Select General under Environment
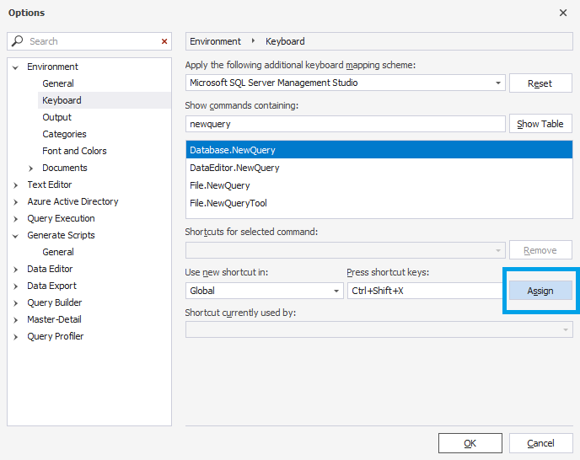This screenshot has height=460, width=580. tap(58, 83)
